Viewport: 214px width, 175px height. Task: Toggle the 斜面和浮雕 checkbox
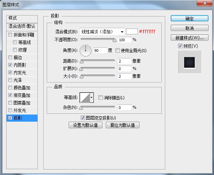[10, 35]
